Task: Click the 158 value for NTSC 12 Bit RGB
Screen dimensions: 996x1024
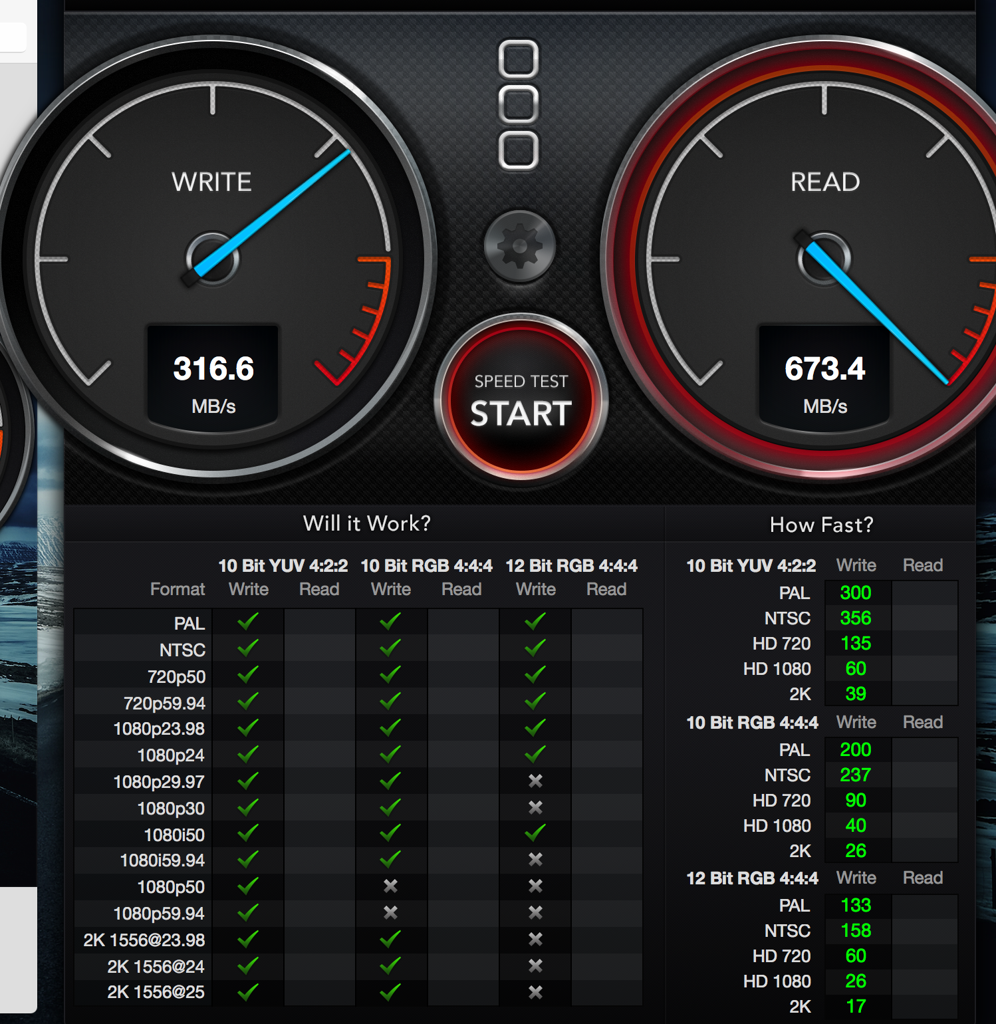Action: tap(856, 930)
